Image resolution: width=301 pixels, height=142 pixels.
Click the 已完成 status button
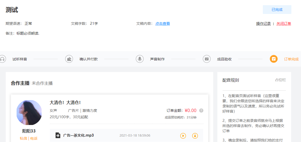(277, 10)
